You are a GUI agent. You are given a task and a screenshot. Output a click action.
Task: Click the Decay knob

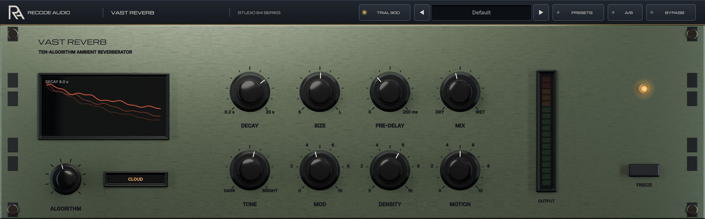coord(249,91)
